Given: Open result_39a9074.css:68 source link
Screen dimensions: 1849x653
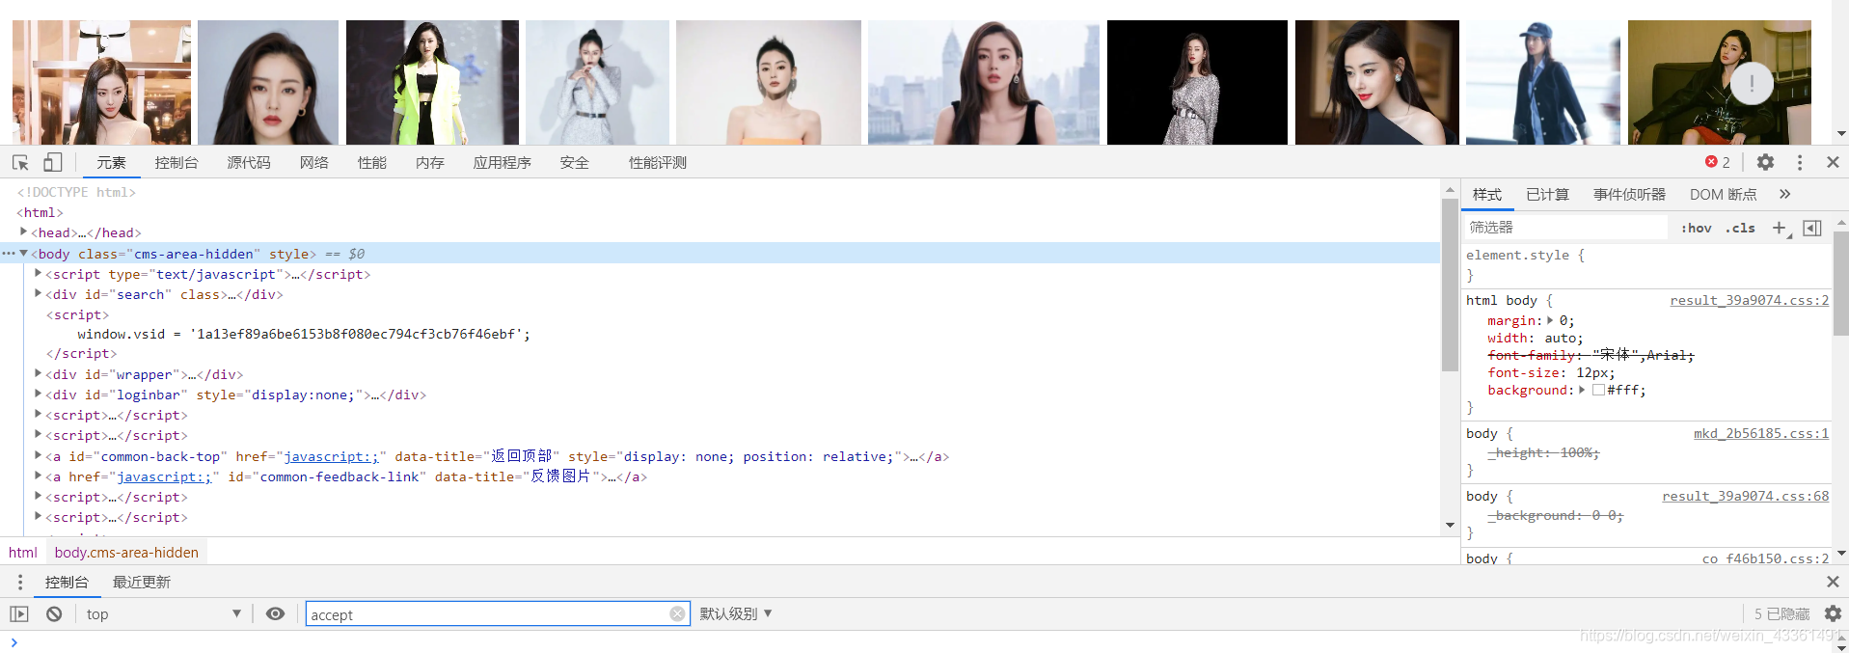Looking at the screenshot, I should (1745, 496).
